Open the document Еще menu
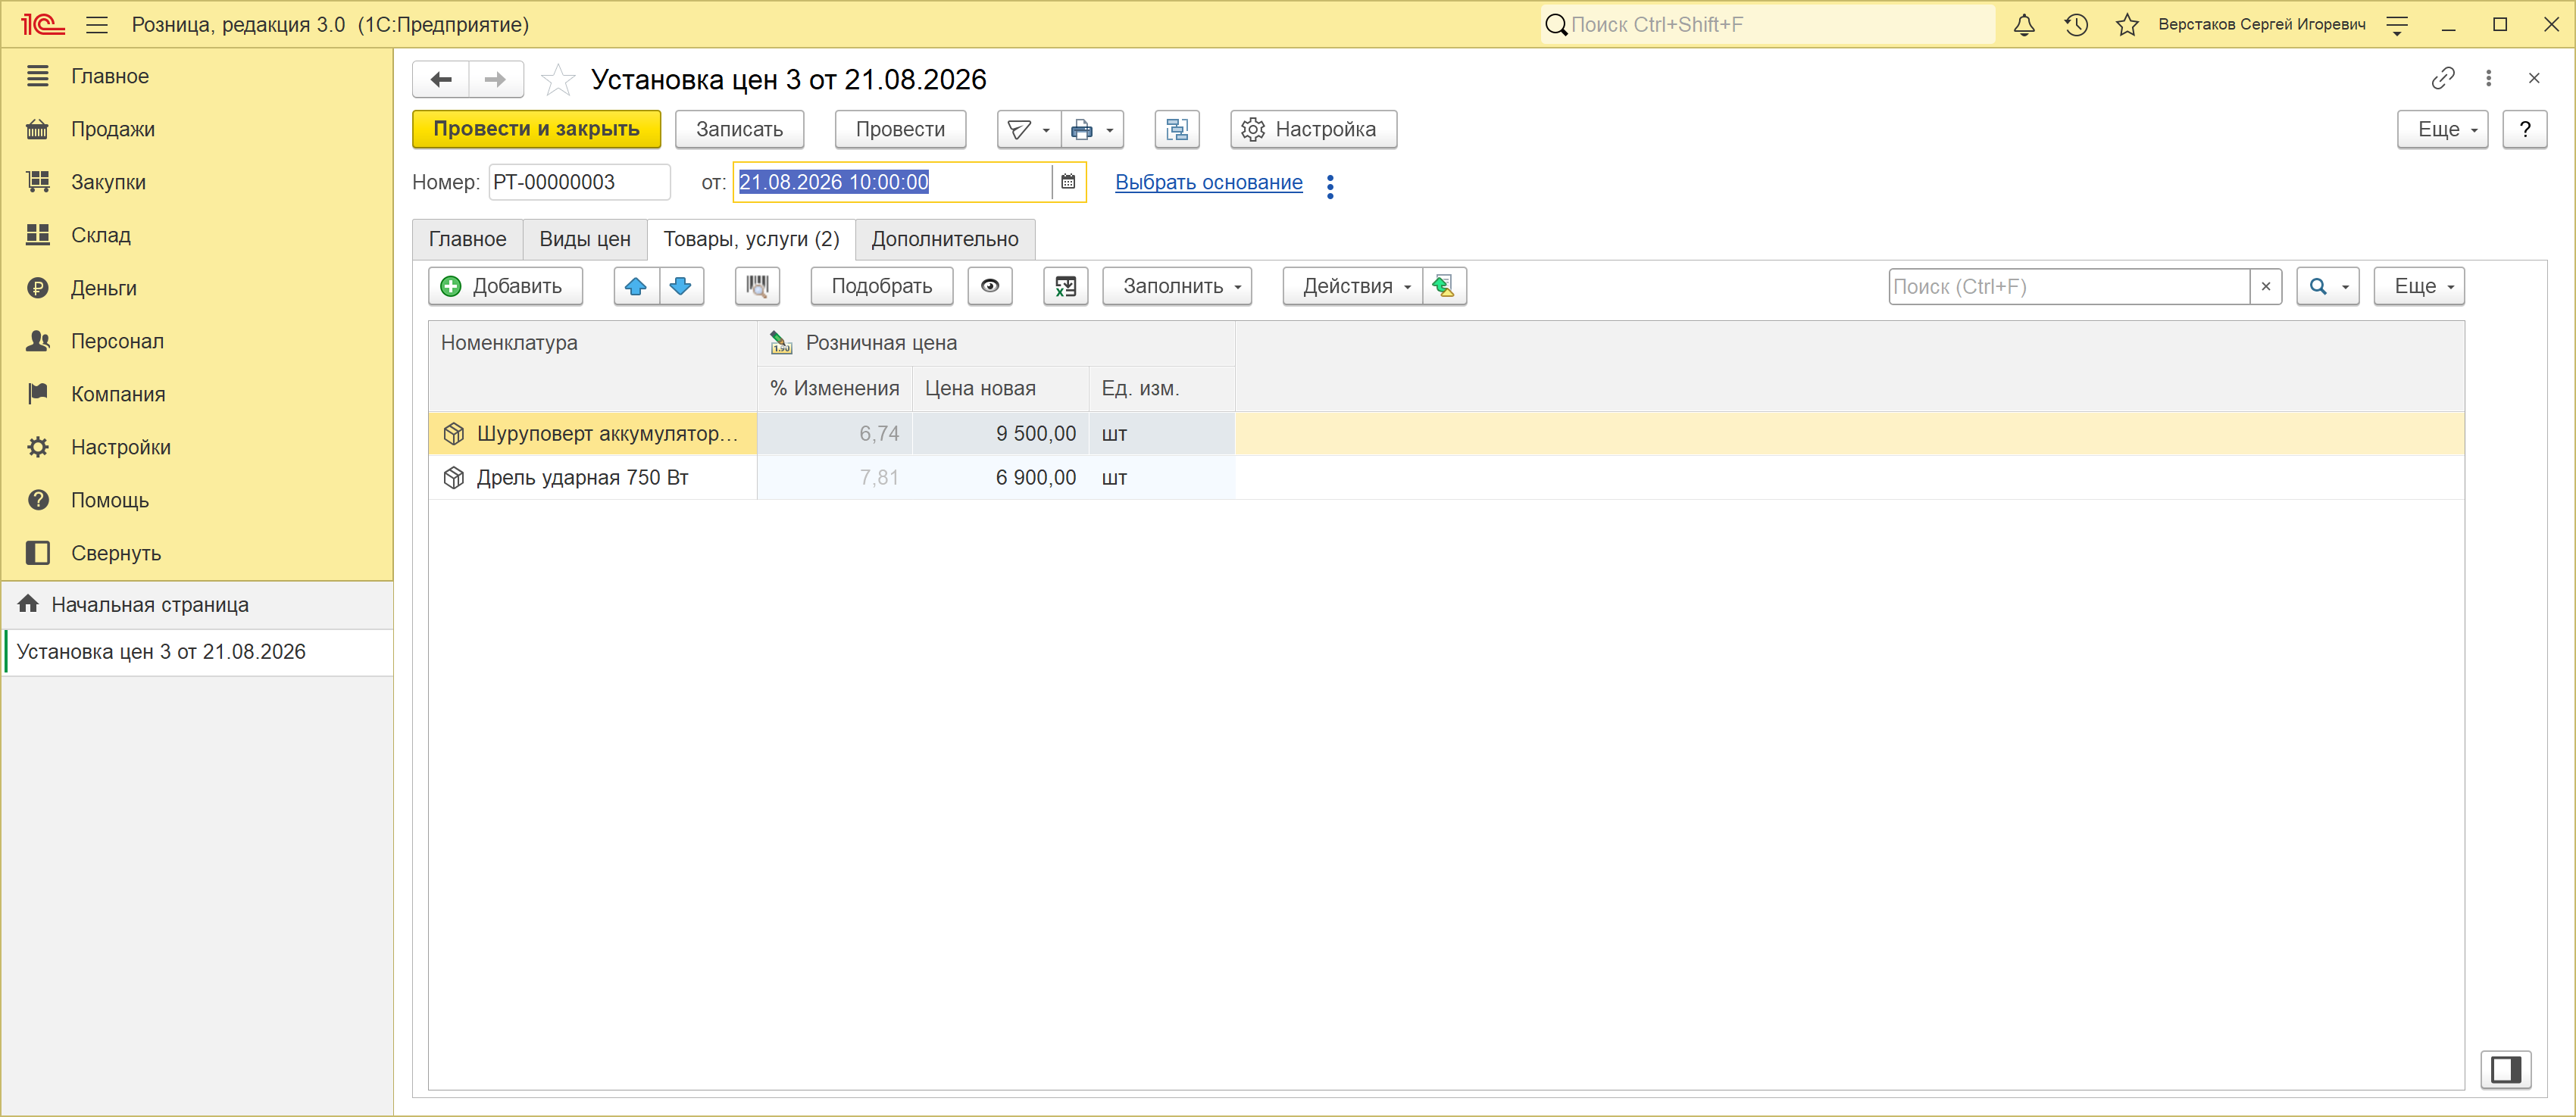 pos(2443,129)
